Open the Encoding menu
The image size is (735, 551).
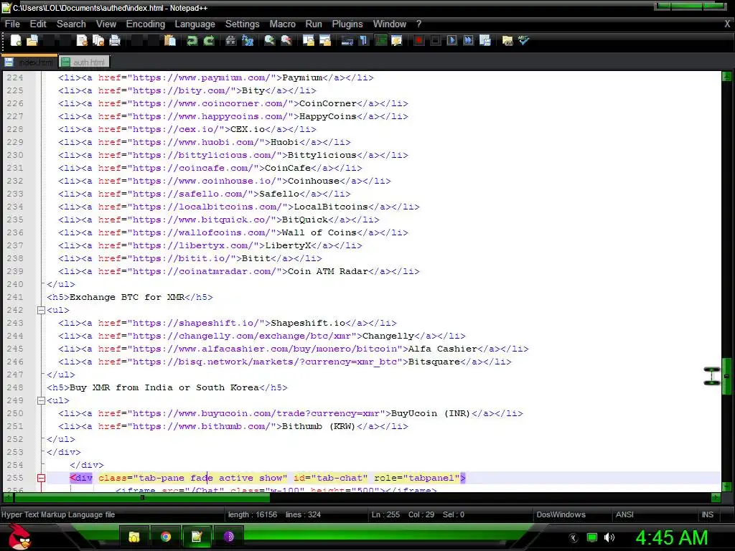(x=145, y=24)
